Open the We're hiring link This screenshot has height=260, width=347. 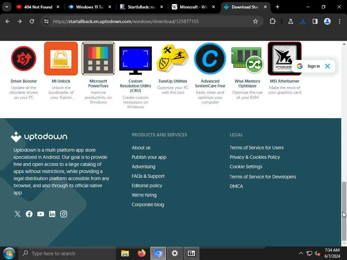(144, 195)
